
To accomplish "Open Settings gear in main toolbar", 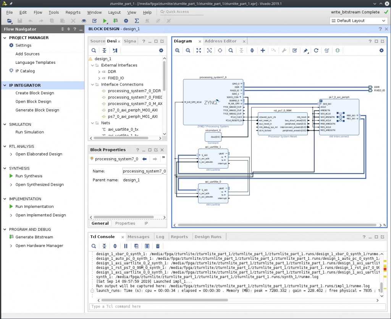I will pos(126,21).
